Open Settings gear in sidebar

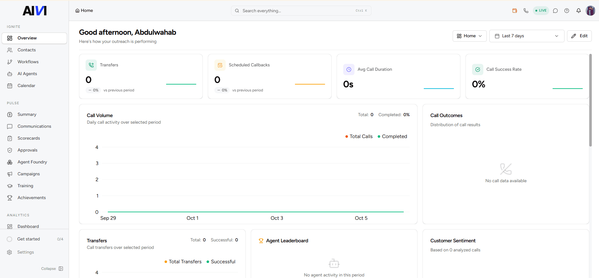pos(9,252)
